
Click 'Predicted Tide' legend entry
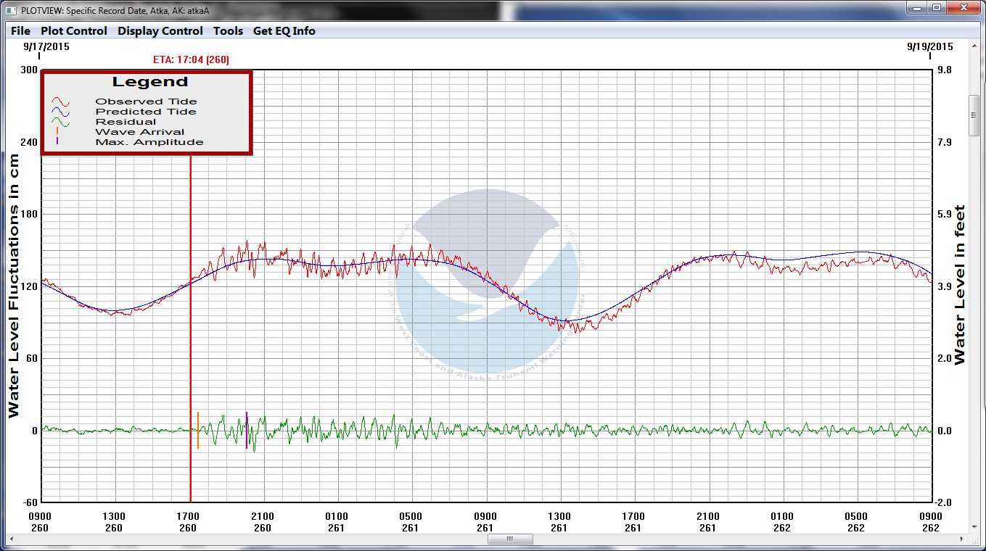(146, 112)
